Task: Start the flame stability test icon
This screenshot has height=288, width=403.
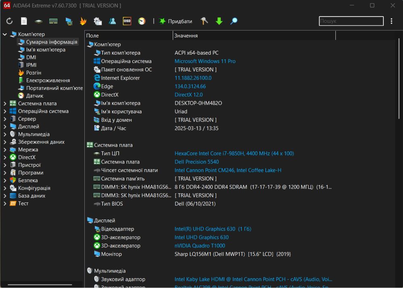Action: [83, 21]
